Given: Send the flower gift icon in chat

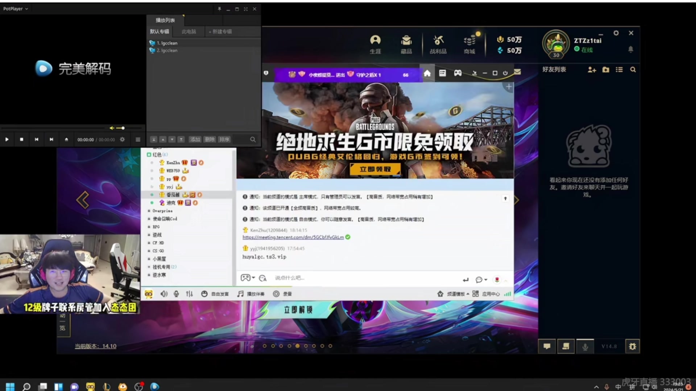Looking at the screenshot, I should click(497, 279).
